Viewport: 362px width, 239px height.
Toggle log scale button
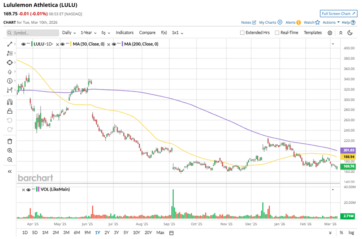coord(351,233)
